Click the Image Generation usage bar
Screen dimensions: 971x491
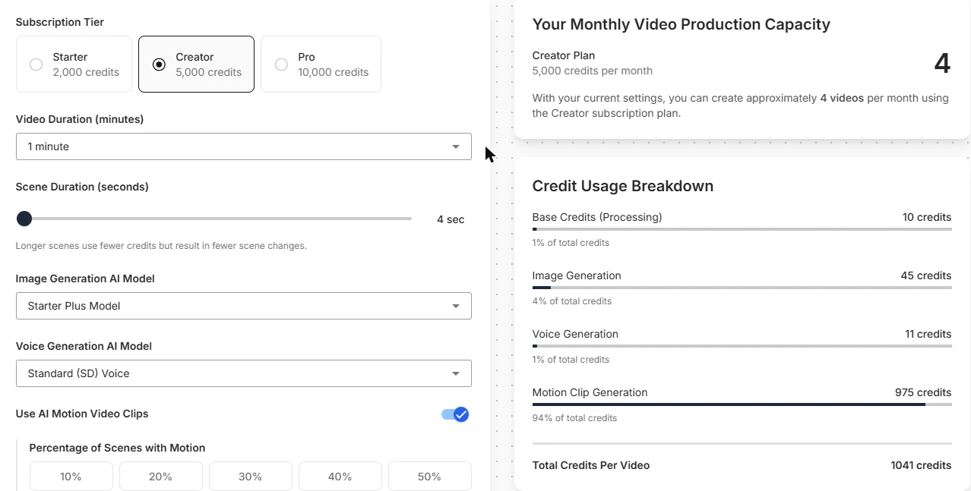pyautogui.click(x=742, y=288)
